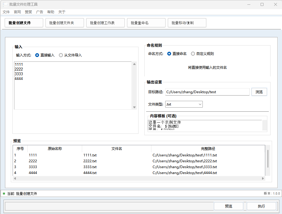
Task: Select the 自定义规则 naming option
Action: (193, 53)
